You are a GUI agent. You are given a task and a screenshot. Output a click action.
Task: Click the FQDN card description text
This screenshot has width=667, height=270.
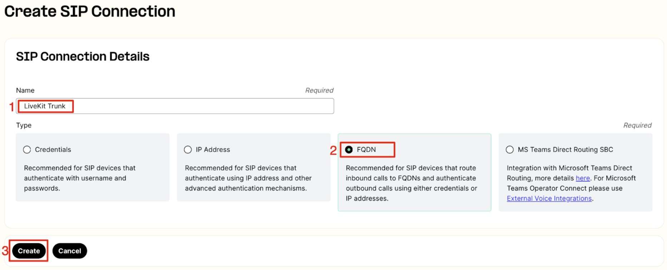411,183
